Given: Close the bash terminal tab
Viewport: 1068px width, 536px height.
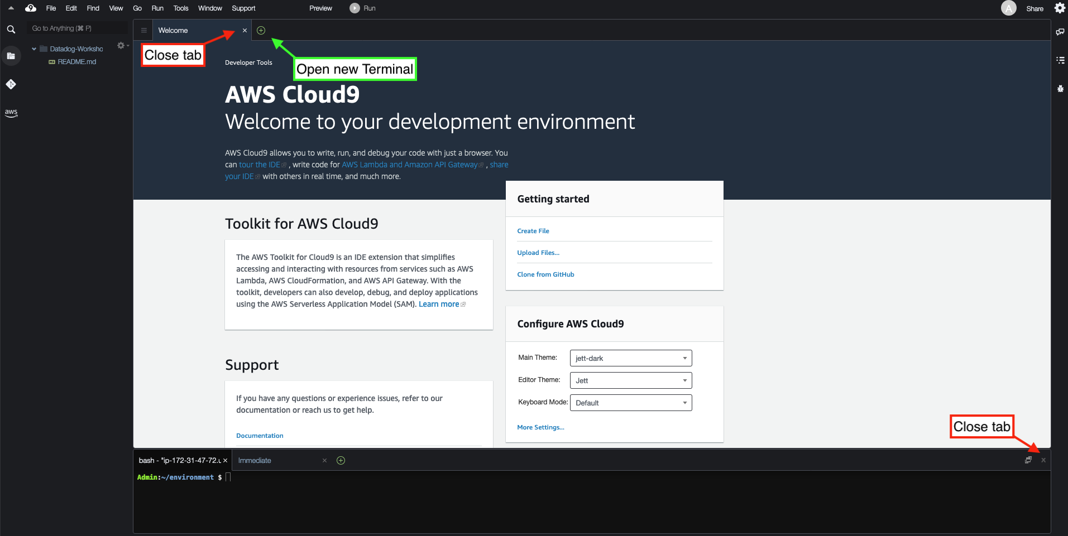Looking at the screenshot, I should coord(225,460).
